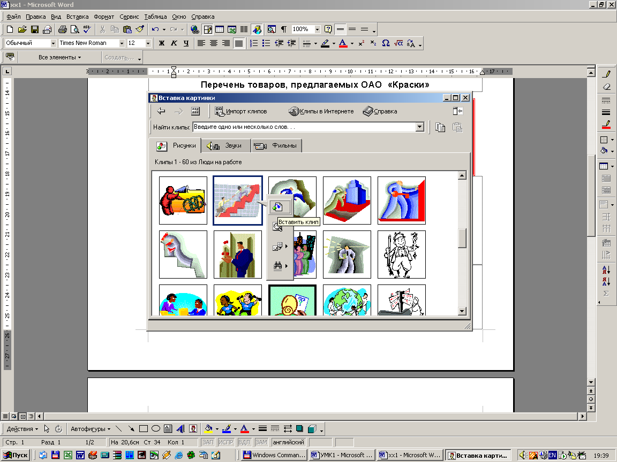
Task: Show all categories icon in clip gallery
Action: (195, 112)
